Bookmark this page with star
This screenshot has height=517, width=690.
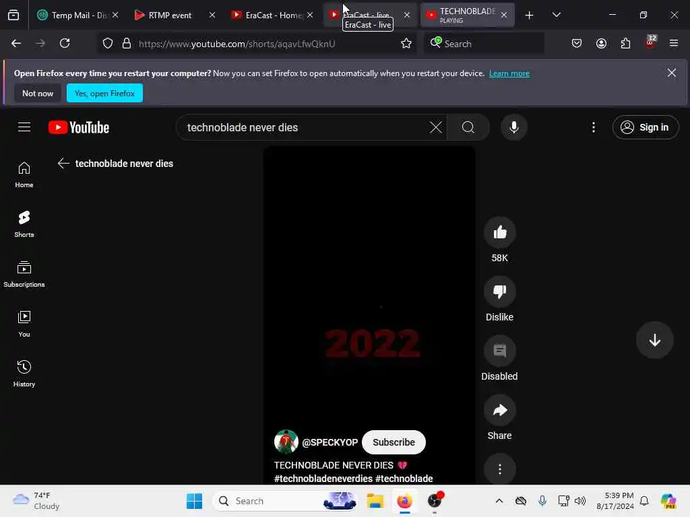point(406,44)
